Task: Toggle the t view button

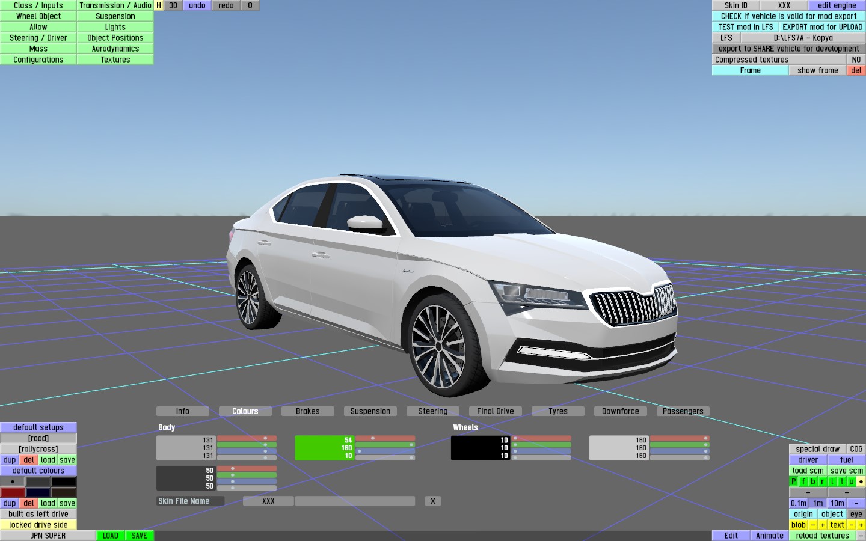Action: click(842, 481)
